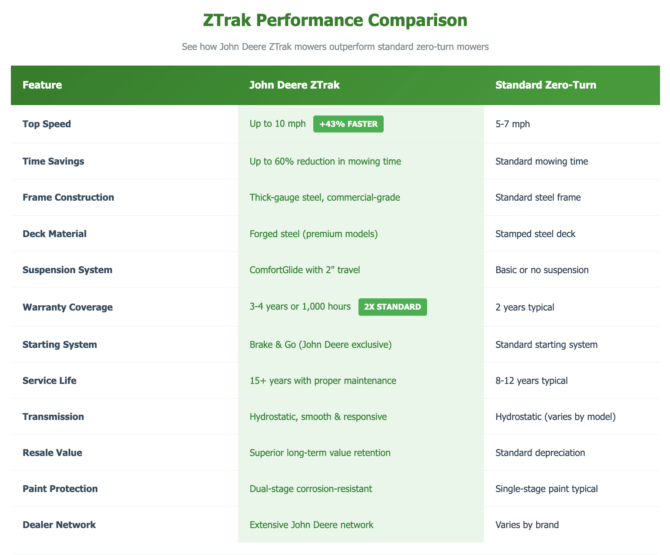Screen dimensions: 670x555
Task: Select 'Dual-stage corrosion-resistant' cell
Action: point(311,489)
